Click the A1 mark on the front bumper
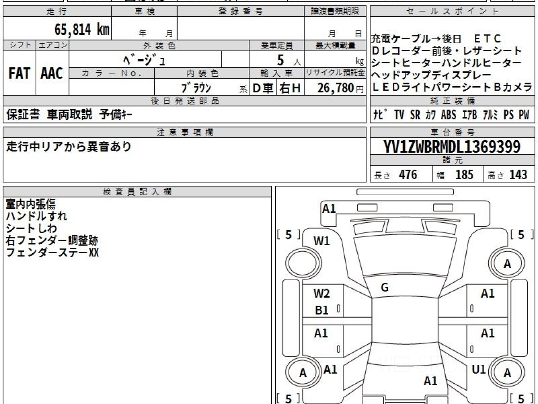The height and width of the screenshot is (404, 538). [x=329, y=208]
